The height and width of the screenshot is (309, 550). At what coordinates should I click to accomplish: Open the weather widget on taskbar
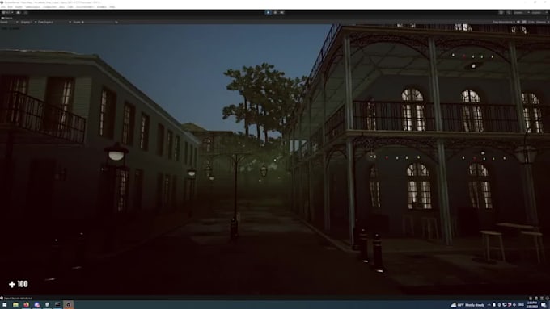coord(467,305)
